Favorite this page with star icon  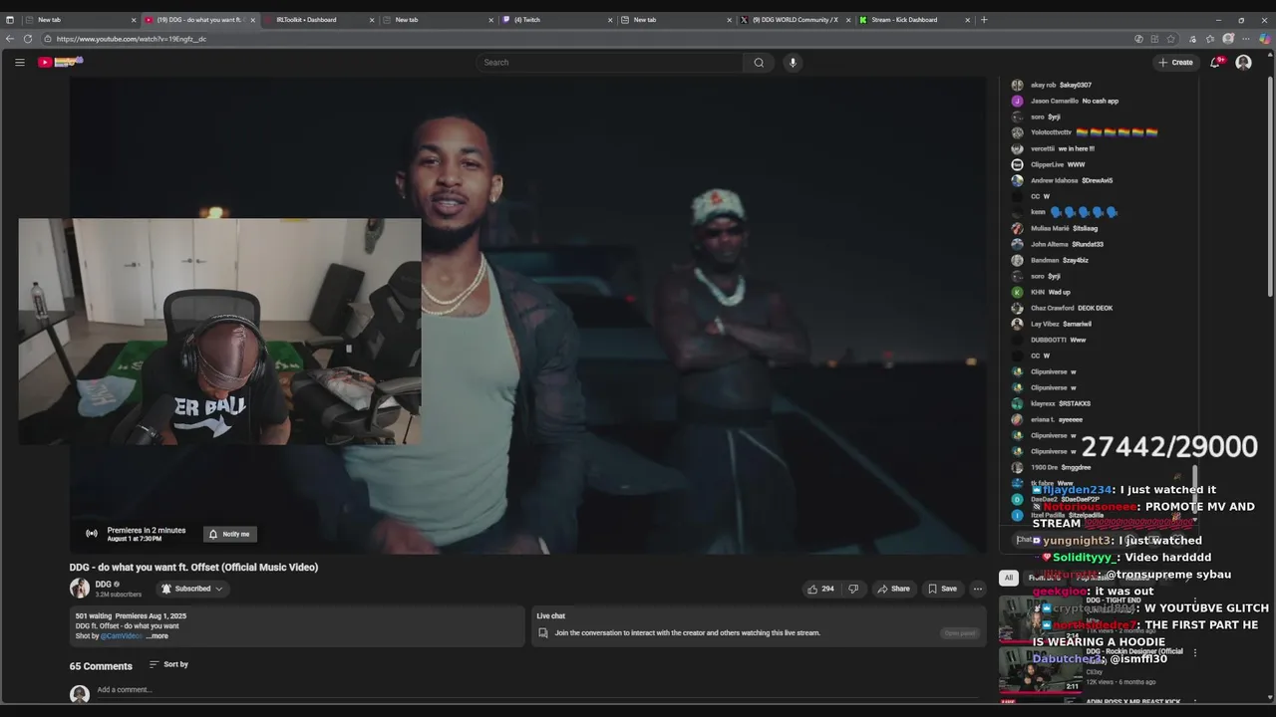pos(1171,39)
